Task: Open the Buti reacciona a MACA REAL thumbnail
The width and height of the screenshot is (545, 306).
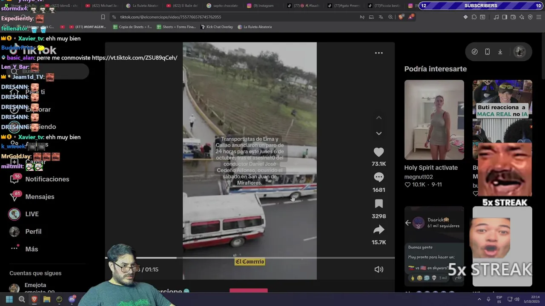Action: (502, 111)
